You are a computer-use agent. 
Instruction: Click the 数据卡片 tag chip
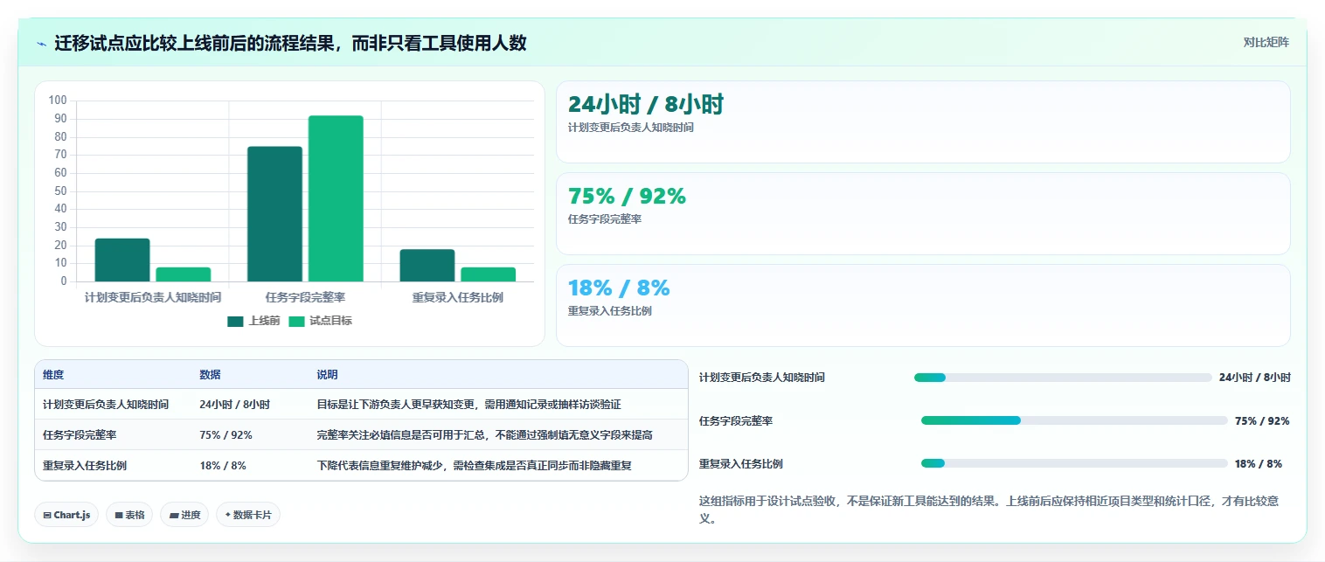pos(248,515)
